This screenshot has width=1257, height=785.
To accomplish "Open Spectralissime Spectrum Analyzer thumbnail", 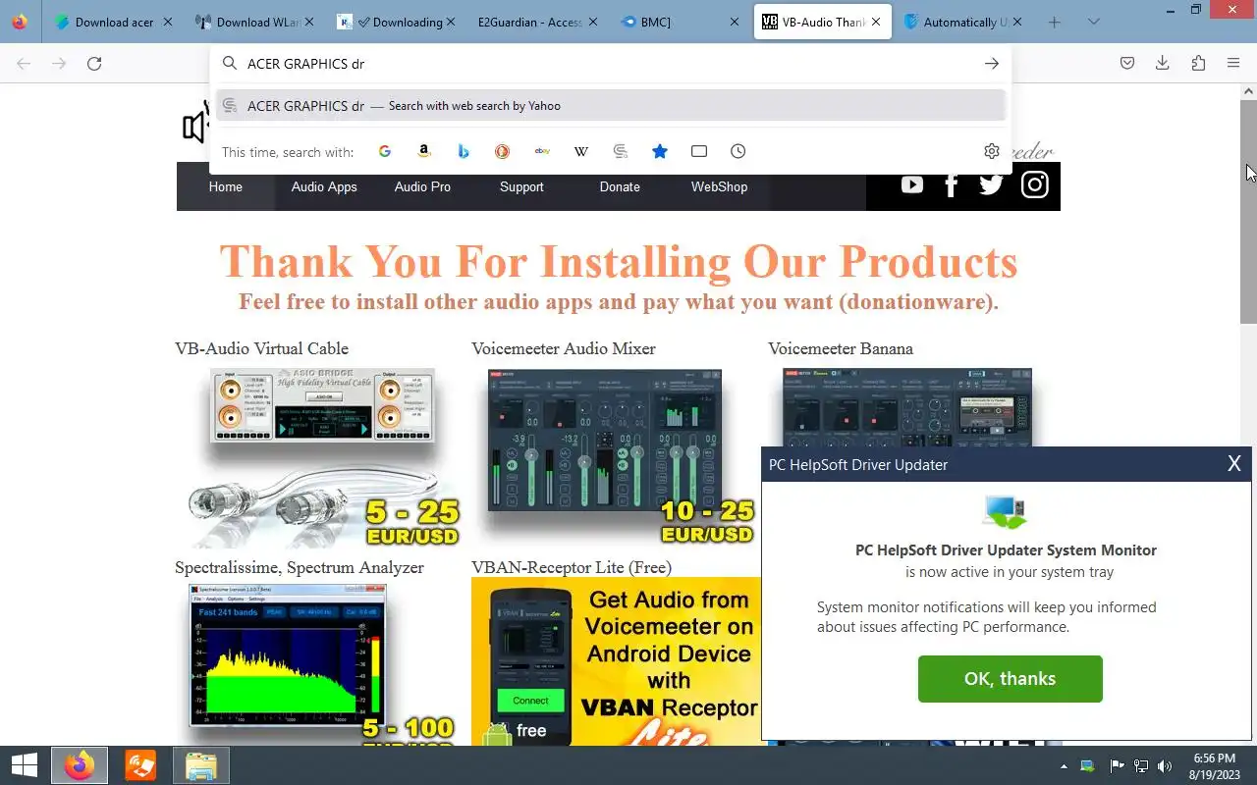I will 314,663.
